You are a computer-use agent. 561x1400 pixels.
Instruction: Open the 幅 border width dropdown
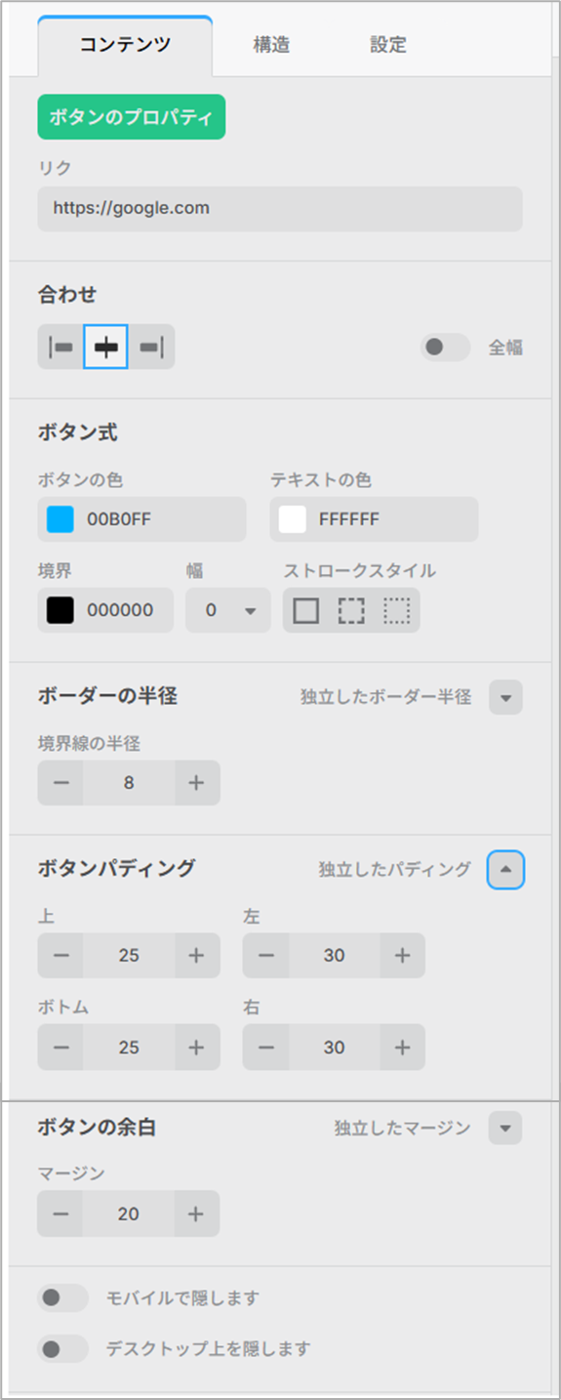point(228,610)
